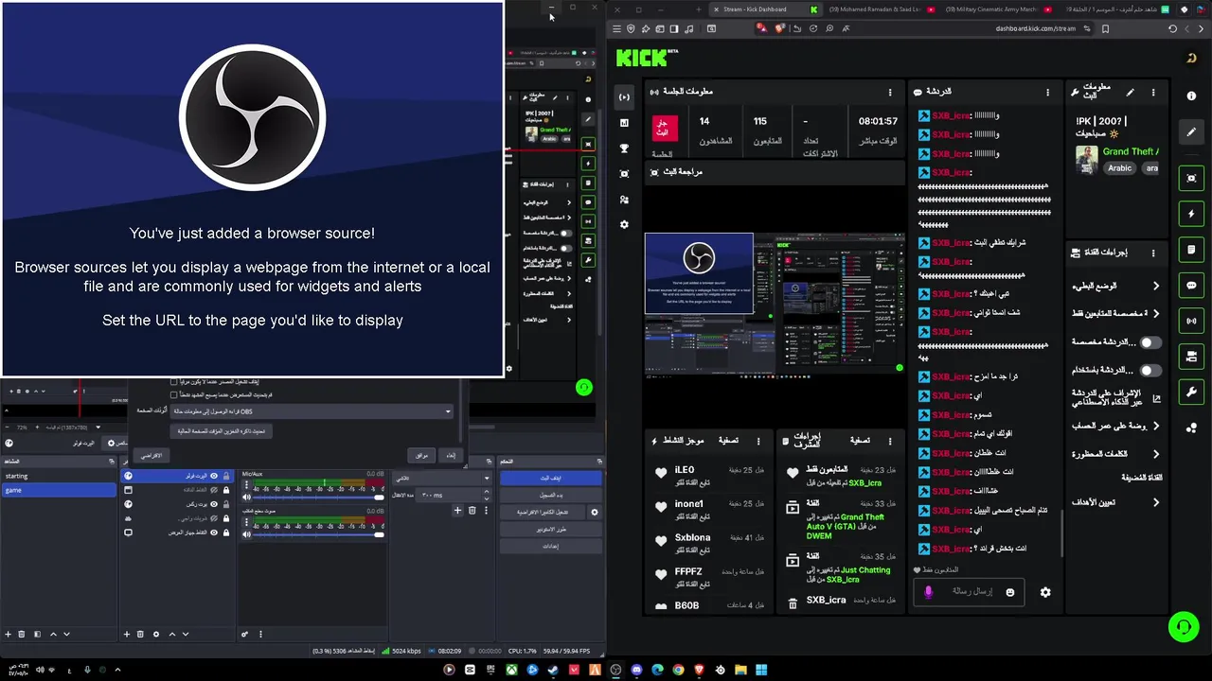The width and height of the screenshot is (1212, 681).
Task: Expand الوضع البطيء slow mode option
Action: [x=1155, y=286]
